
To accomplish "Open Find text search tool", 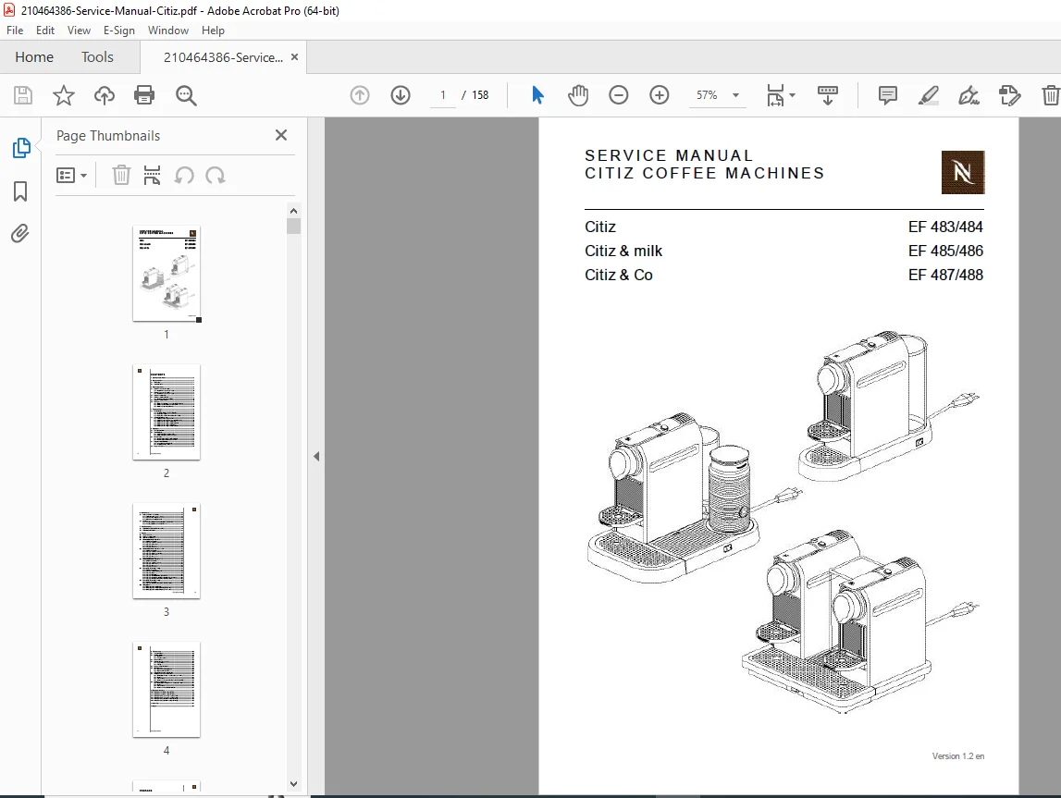I will click(x=186, y=95).
